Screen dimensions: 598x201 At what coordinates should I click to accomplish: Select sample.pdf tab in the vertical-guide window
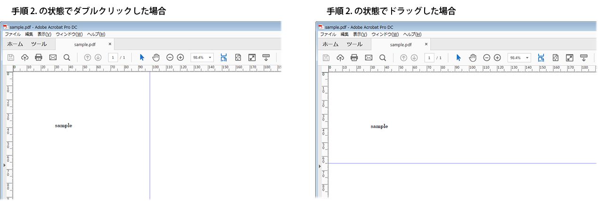pyautogui.click(x=85, y=44)
